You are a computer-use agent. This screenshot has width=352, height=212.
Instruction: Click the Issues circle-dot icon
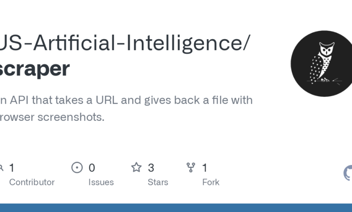[77, 168]
